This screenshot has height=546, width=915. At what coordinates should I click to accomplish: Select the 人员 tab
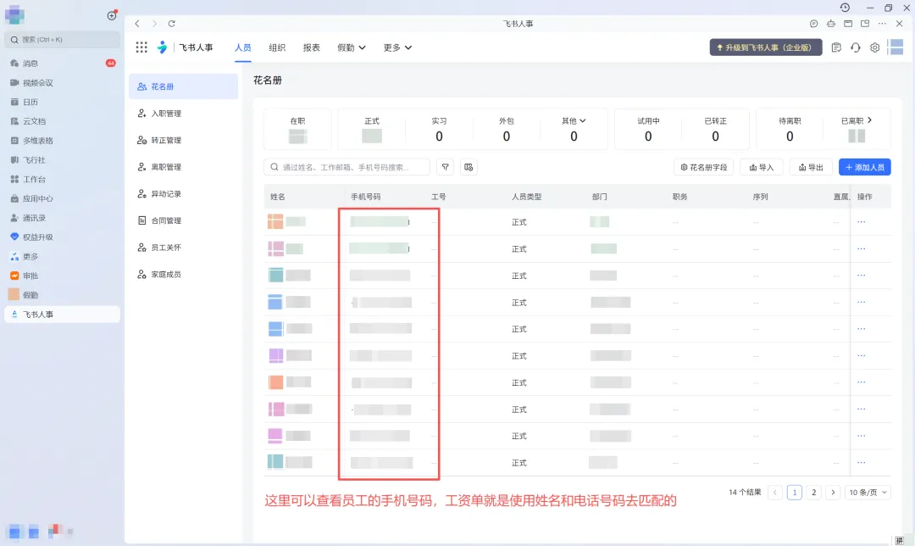coord(243,47)
